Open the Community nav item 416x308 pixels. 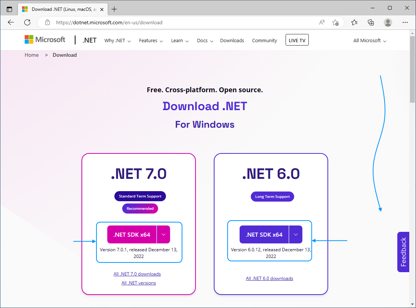pos(265,41)
